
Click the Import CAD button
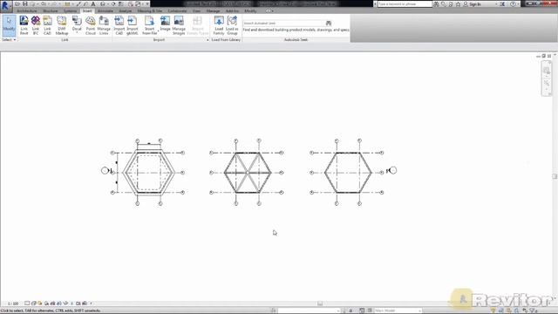pos(119,25)
